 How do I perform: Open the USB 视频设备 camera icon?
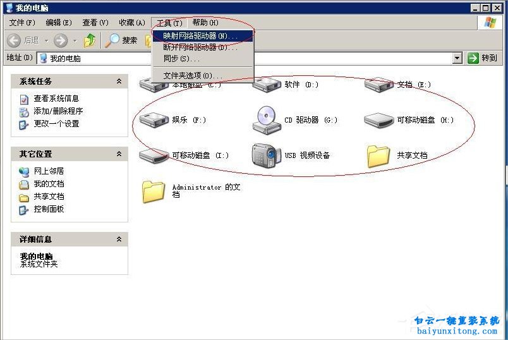(267, 155)
